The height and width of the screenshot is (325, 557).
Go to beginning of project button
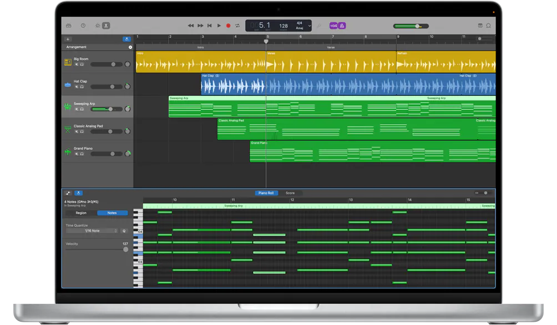tap(210, 26)
